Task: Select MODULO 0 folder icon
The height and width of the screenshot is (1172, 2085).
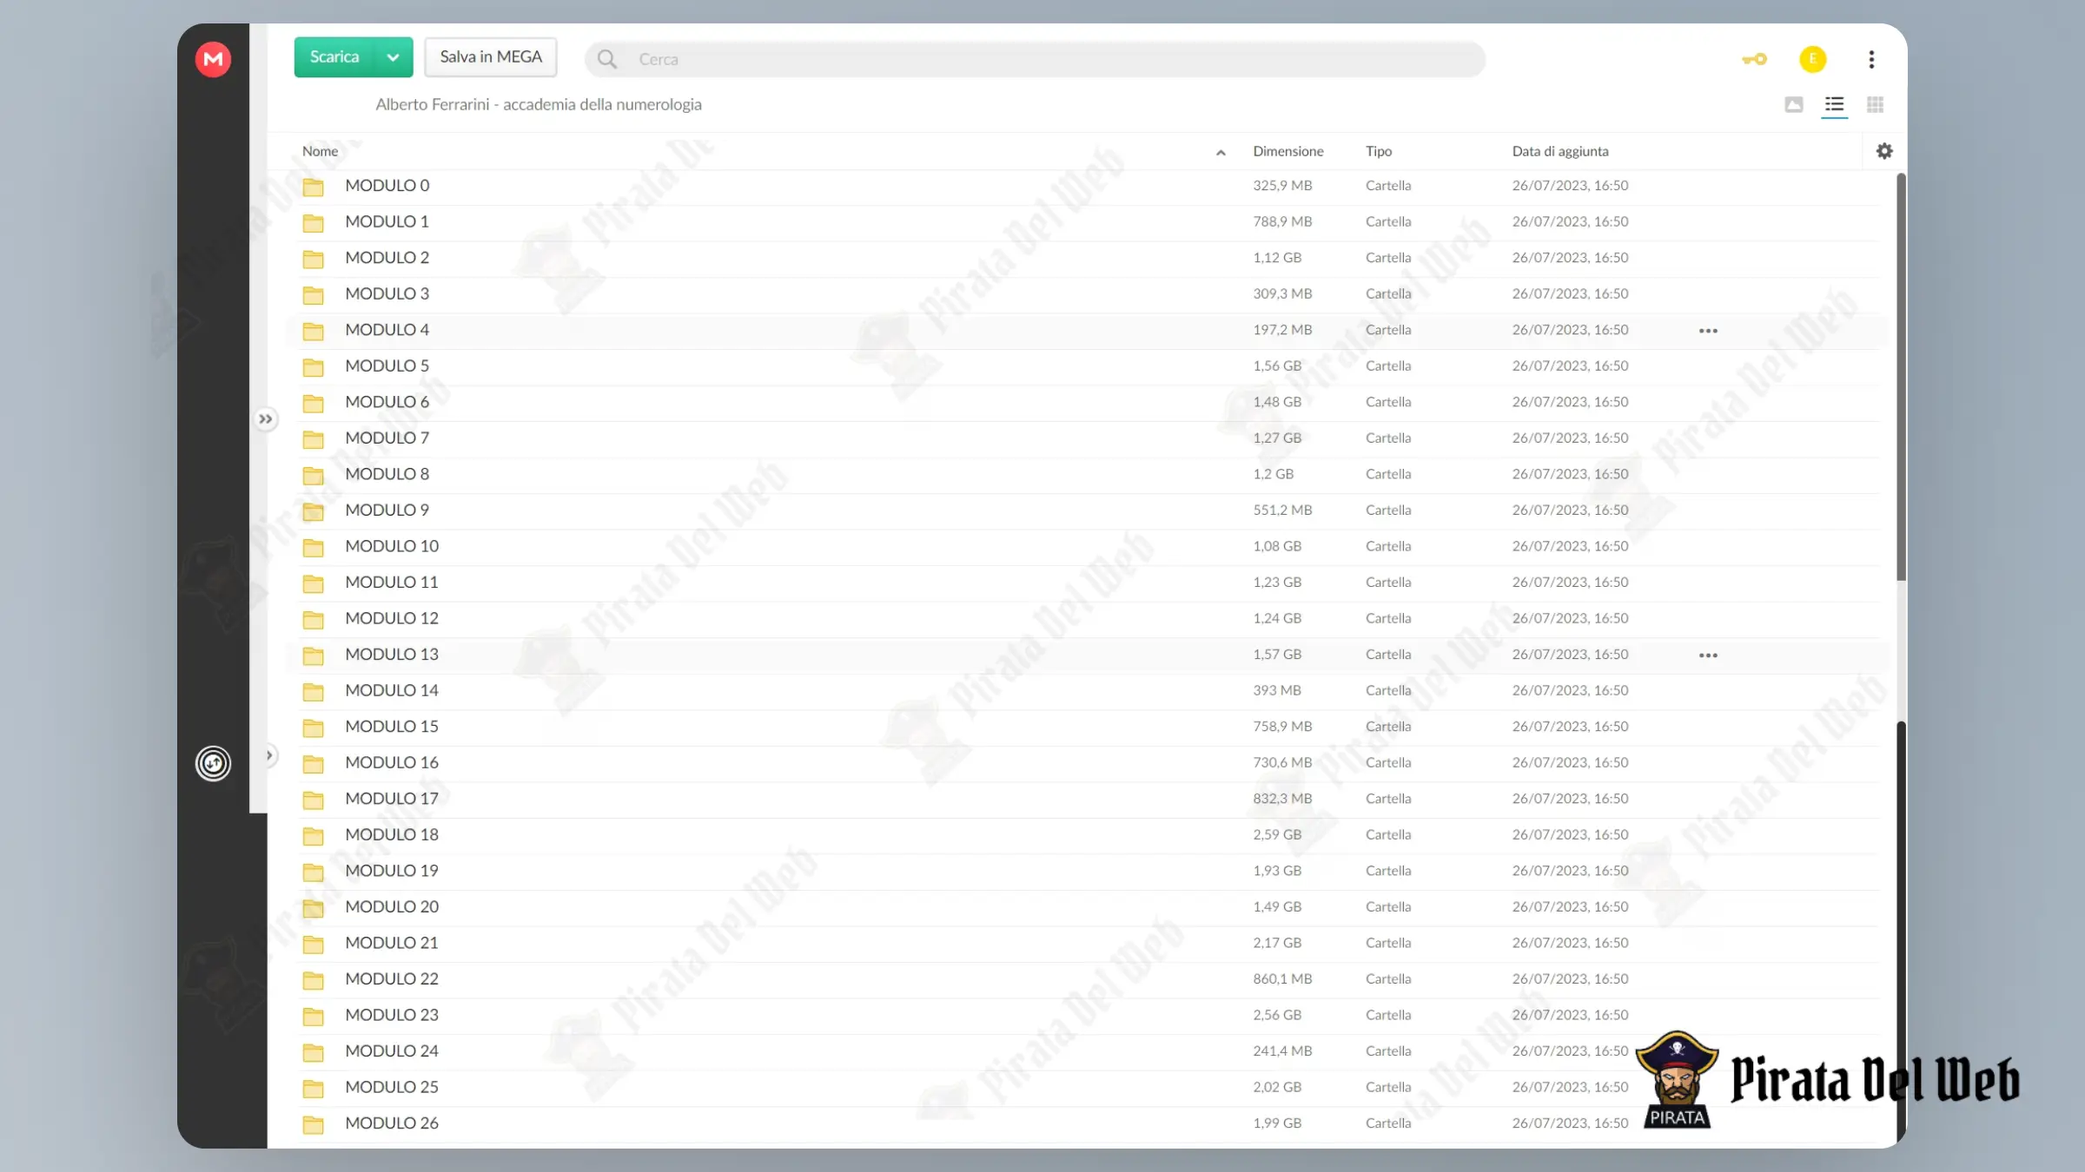Action: [x=313, y=187]
